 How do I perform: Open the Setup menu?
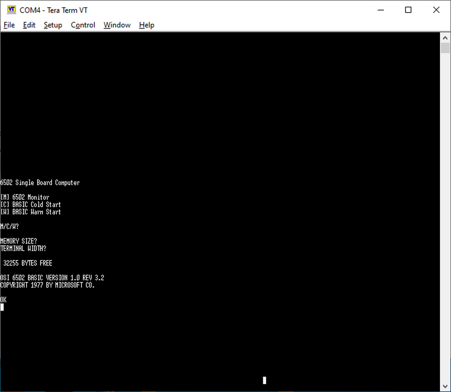(53, 25)
